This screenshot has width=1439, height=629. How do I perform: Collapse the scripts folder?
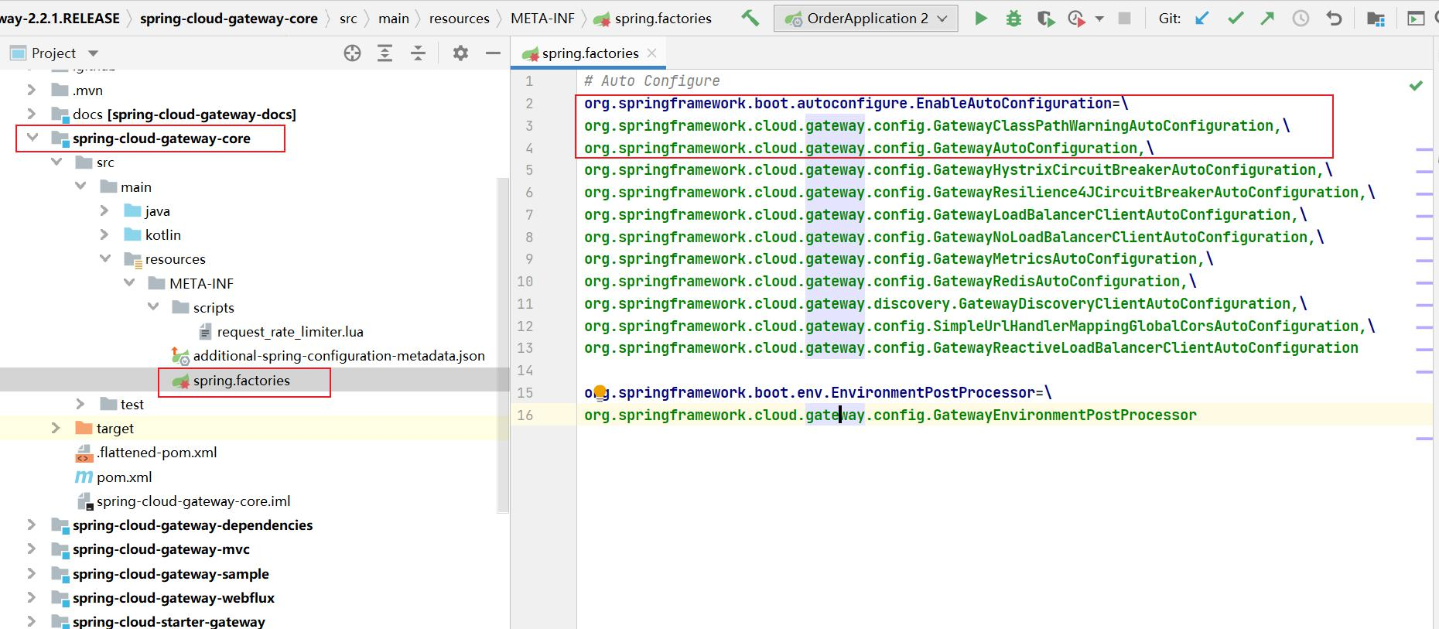click(x=153, y=307)
